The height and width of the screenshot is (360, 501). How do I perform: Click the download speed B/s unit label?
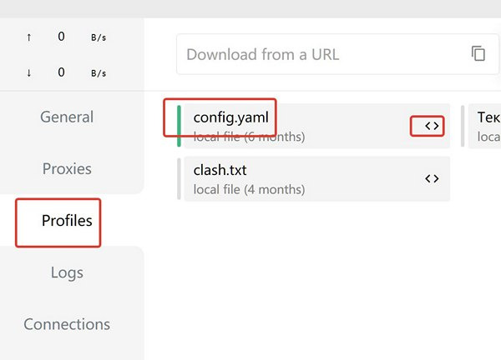coord(99,73)
